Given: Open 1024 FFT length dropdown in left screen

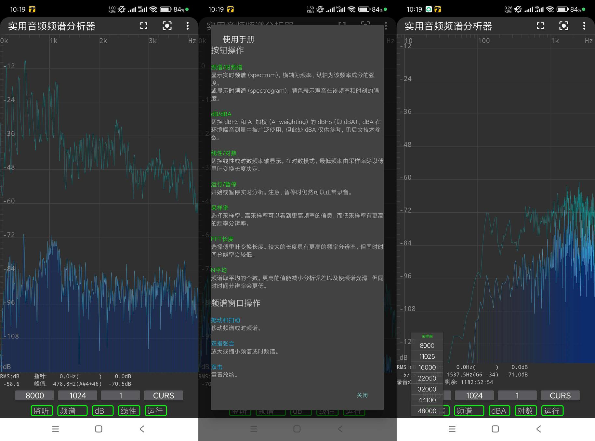Looking at the screenshot, I should (78, 395).
